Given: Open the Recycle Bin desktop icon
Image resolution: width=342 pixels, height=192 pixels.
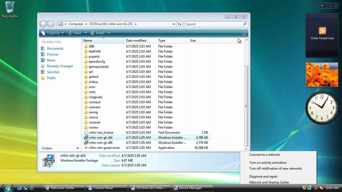Looking at the screenshot, I should [x=10, y=10].
